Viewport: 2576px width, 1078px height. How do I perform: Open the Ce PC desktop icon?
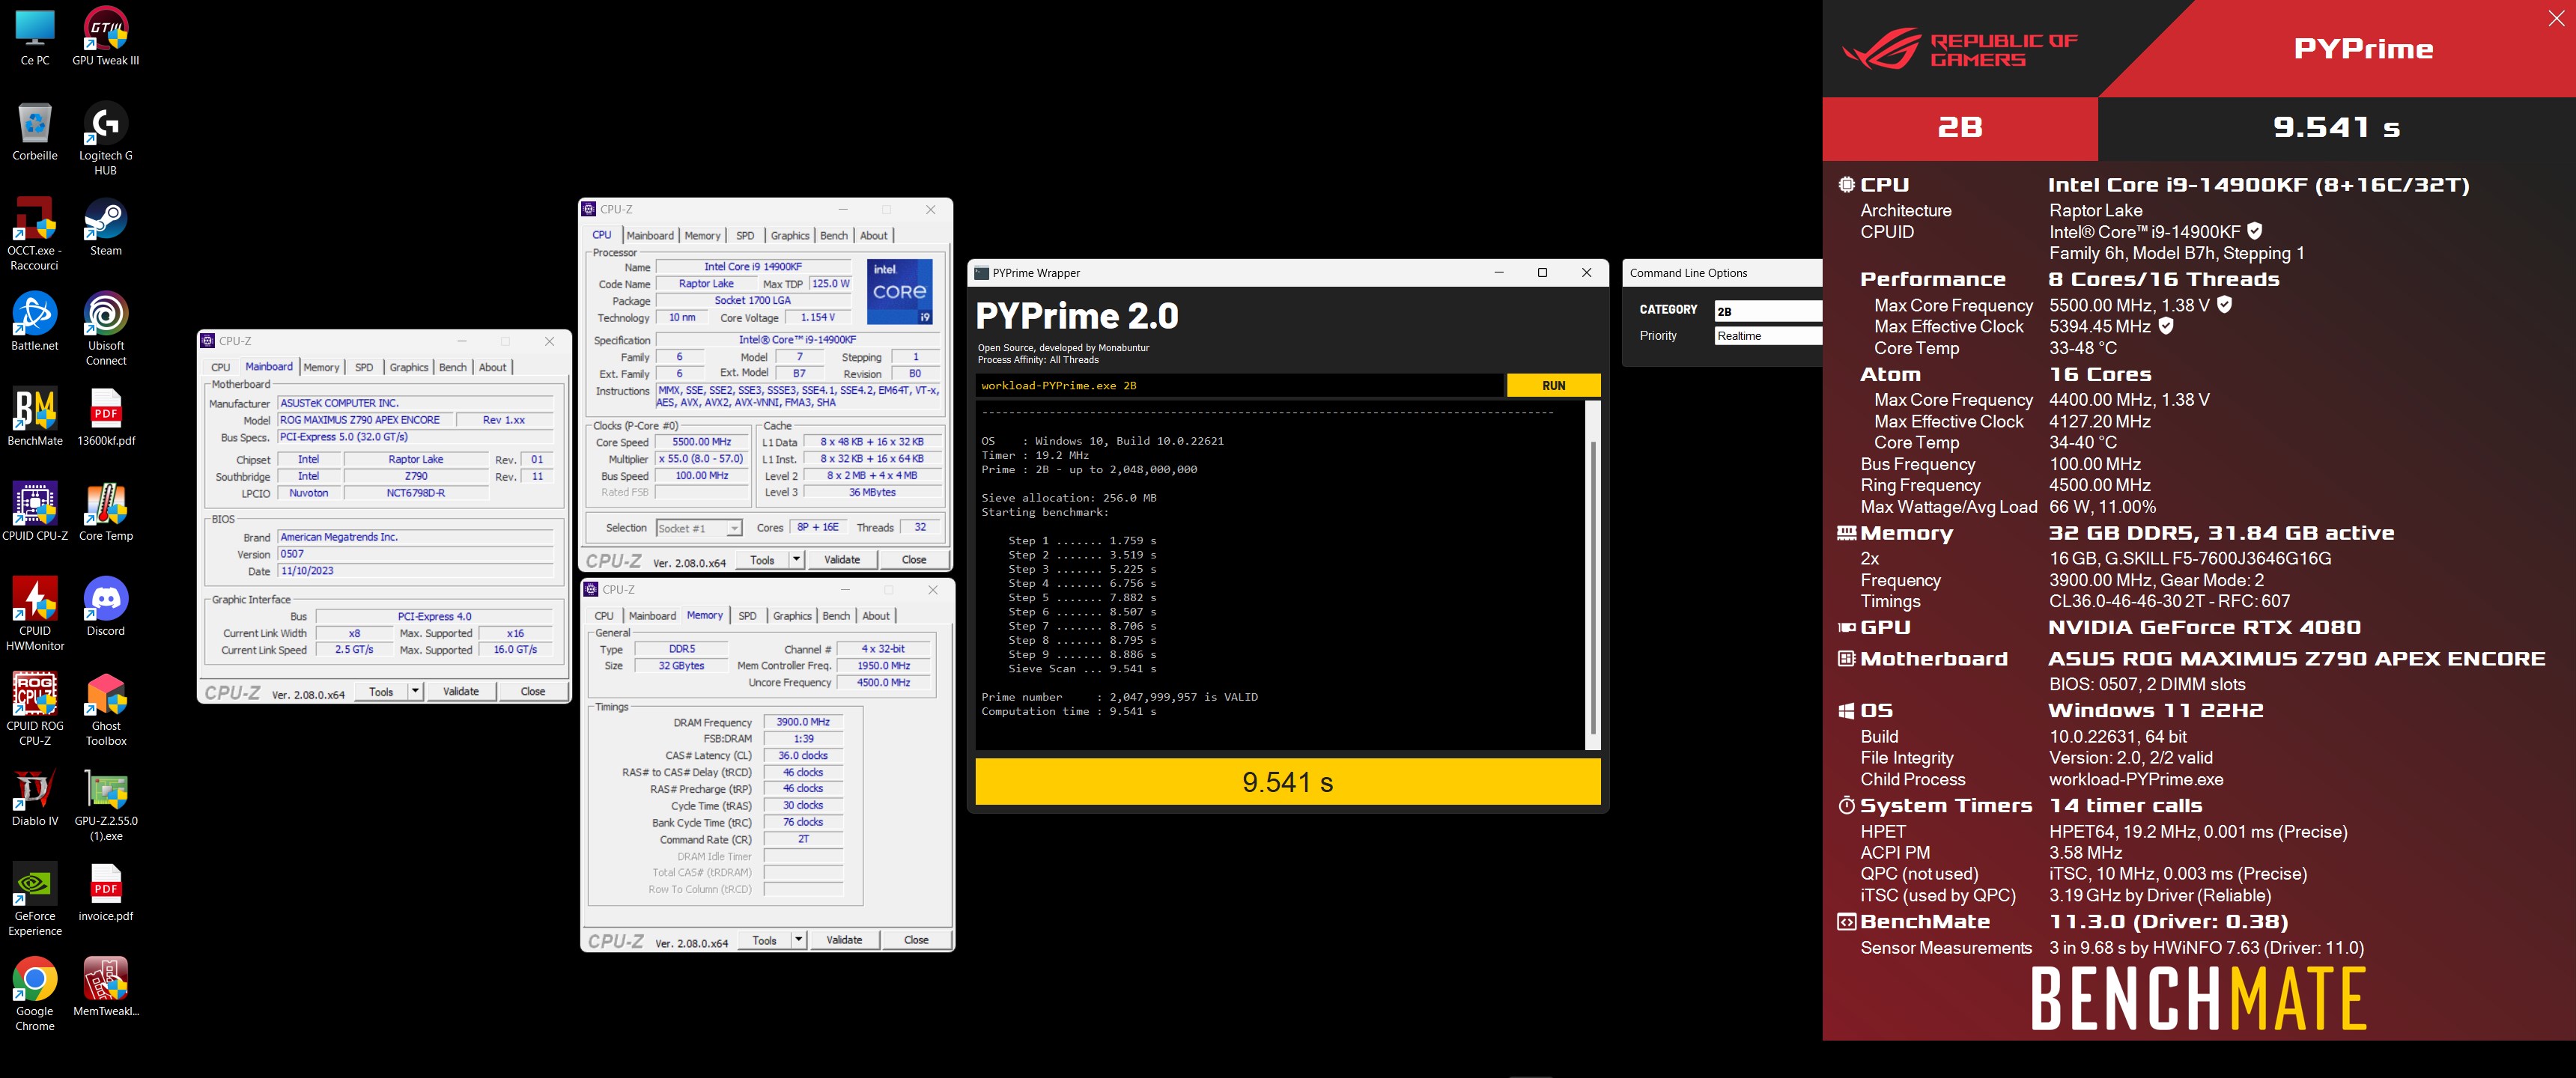click(x=35, y=36)
